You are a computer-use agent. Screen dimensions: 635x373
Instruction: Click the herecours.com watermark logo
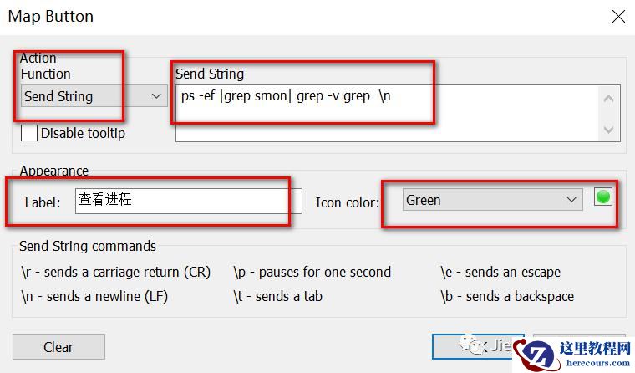pos(572,355)
